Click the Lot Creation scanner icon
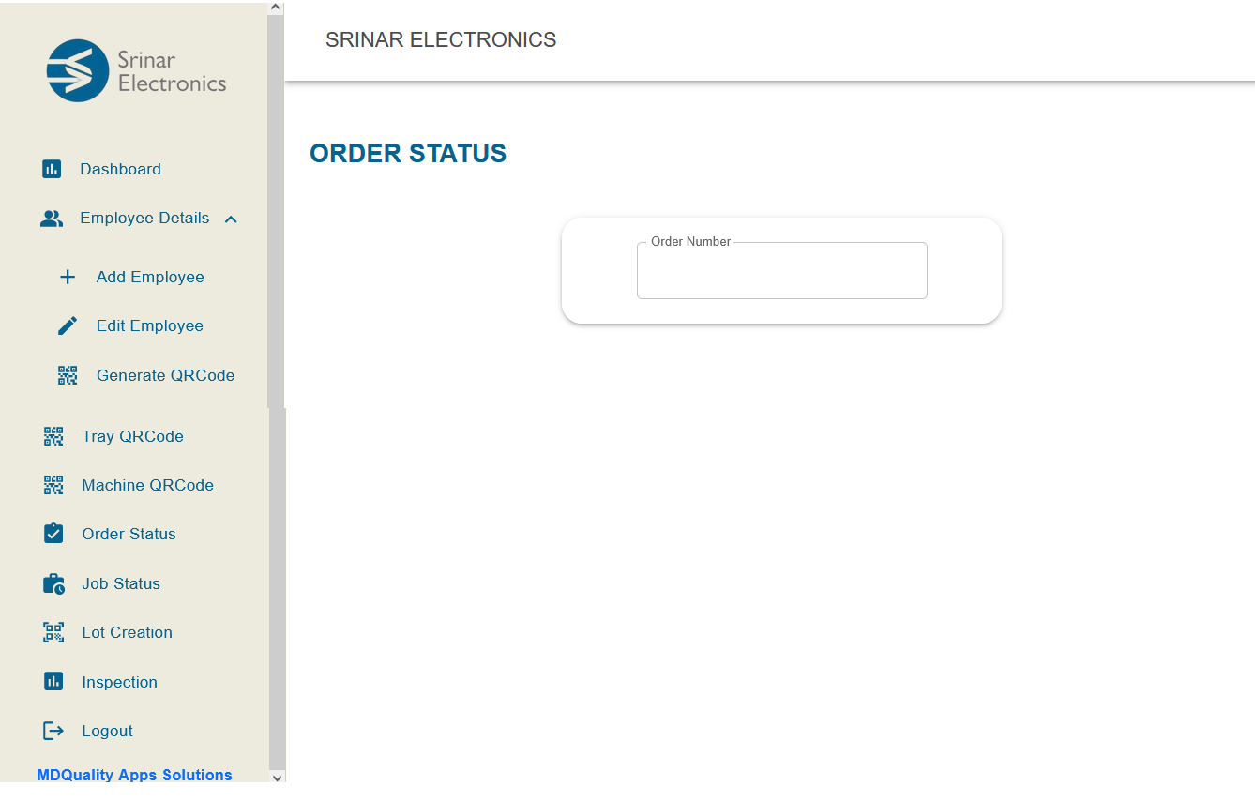This screenshot has height=801, width=1255. pyautogui.click(x=53, y=632)
